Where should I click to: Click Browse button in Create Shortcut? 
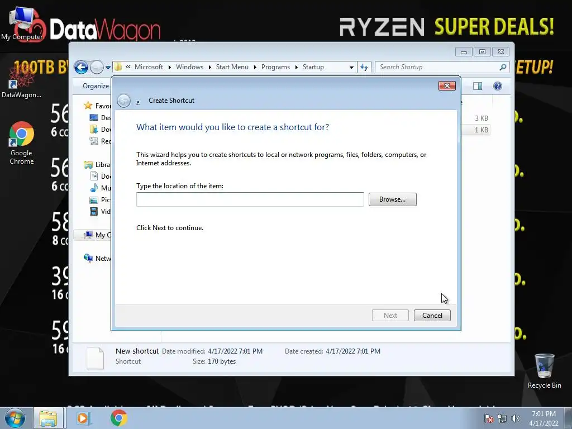[x=392, y=199]
